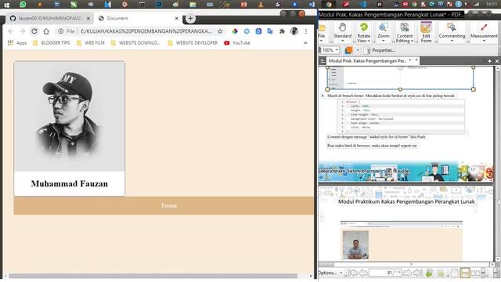
Task: Click PDF viewer horizontal scrollbar
Action: click(x=412, y=265)
